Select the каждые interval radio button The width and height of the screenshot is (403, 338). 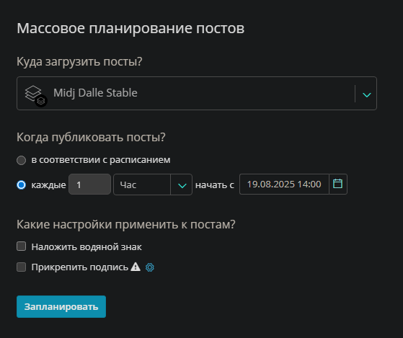point(22,185)
